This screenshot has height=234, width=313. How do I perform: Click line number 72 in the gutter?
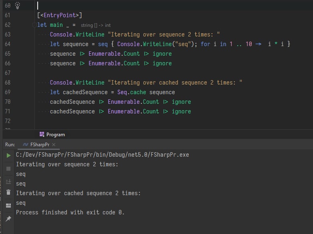8,121
